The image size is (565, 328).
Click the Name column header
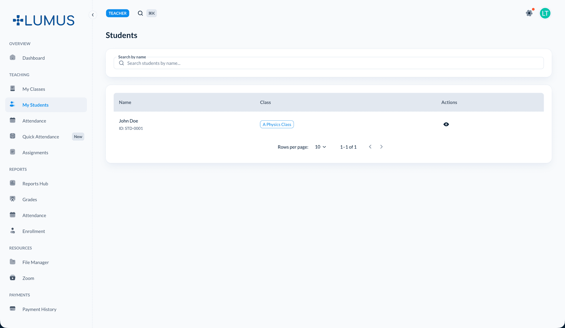coord(125,102)
